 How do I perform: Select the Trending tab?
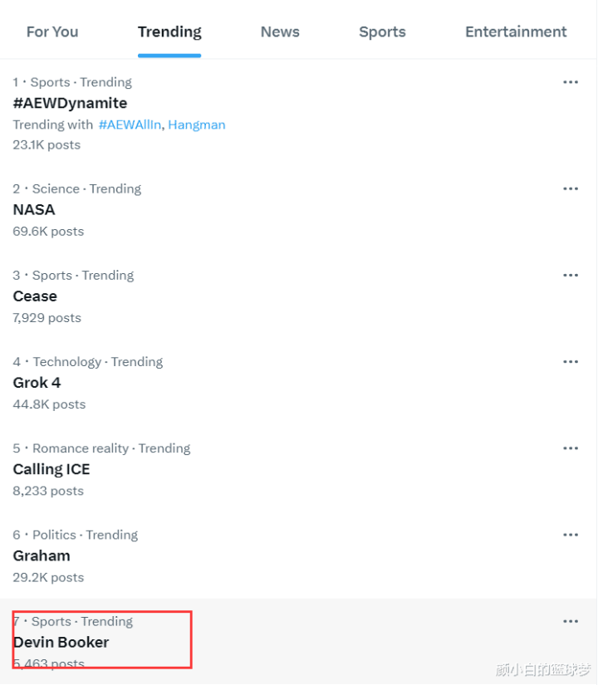(x=169, y=32)
